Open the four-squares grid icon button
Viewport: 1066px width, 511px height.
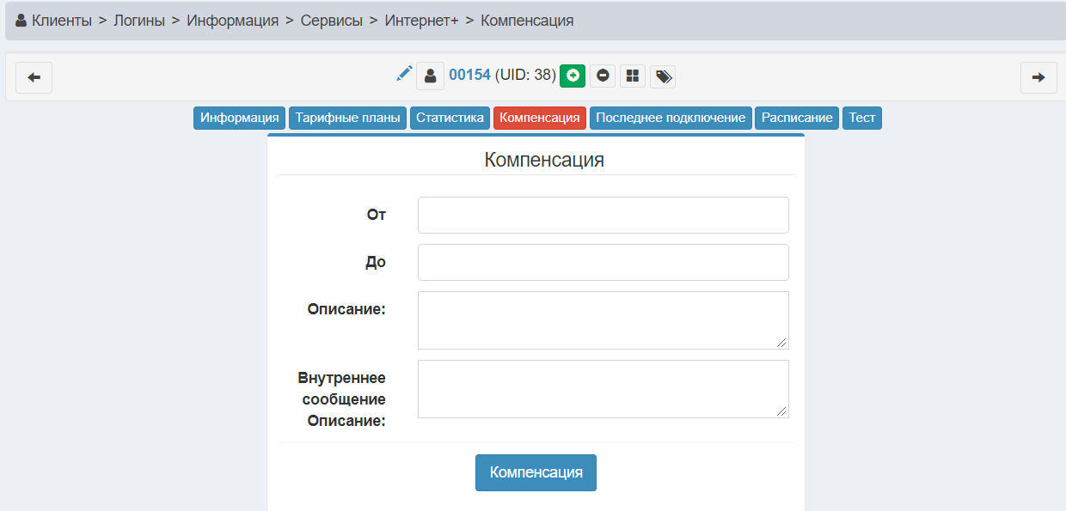pyautogui.click(x=633, y=76)
